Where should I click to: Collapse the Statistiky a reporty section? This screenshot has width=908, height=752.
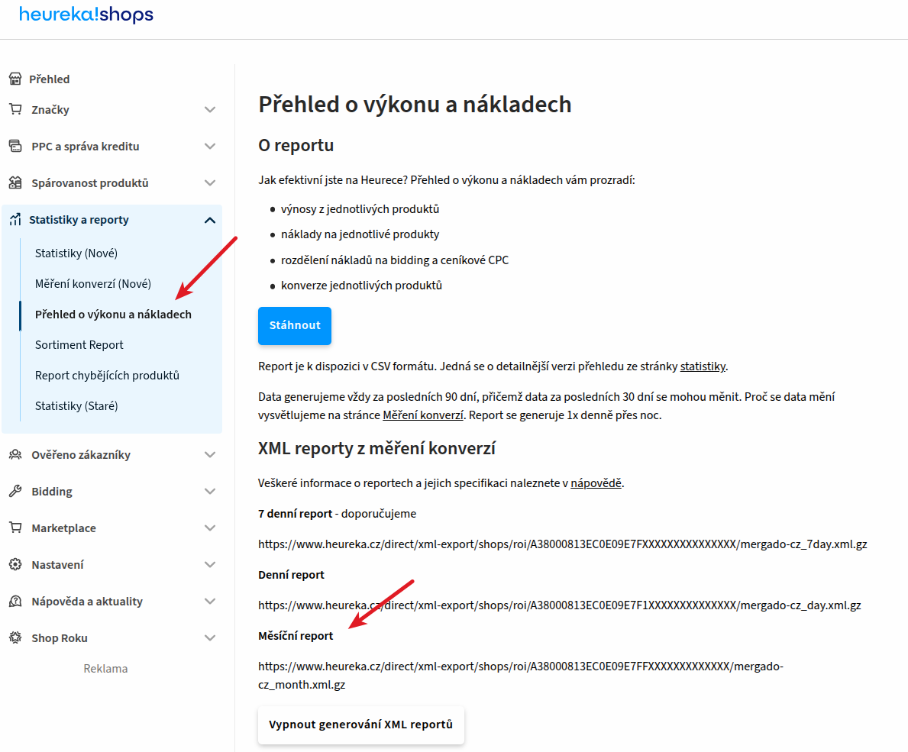coord(210,220)
